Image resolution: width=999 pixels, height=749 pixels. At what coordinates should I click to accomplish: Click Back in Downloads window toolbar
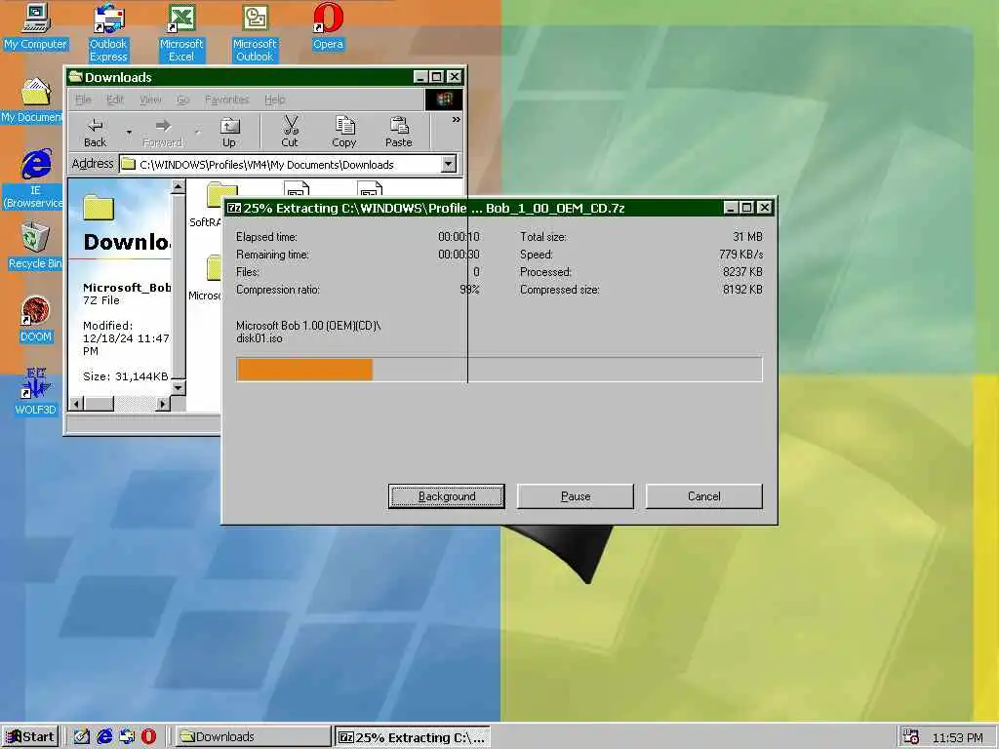click(96, 133)
